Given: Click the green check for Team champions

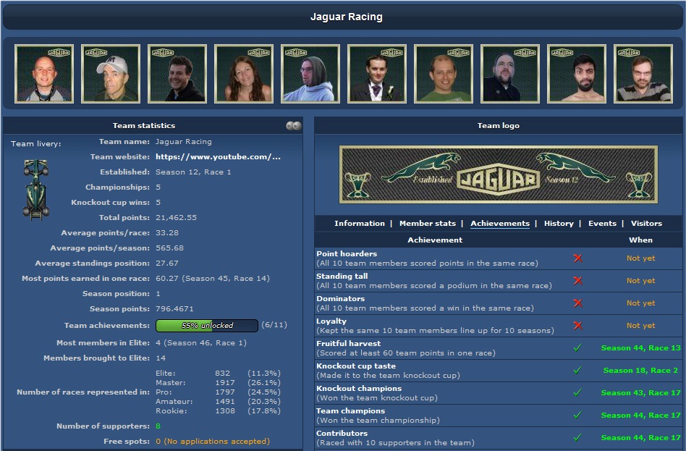Looking at the screenshot, I should coord(577,415).
